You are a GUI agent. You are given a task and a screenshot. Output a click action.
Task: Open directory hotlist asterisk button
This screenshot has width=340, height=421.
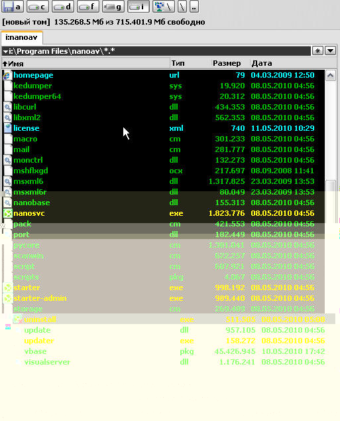click(317, 50)
